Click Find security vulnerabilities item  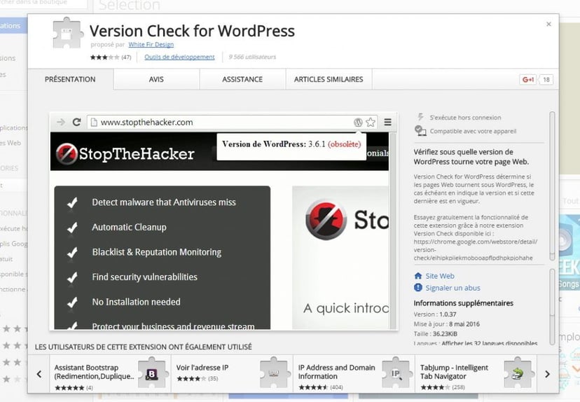[144, 277]
